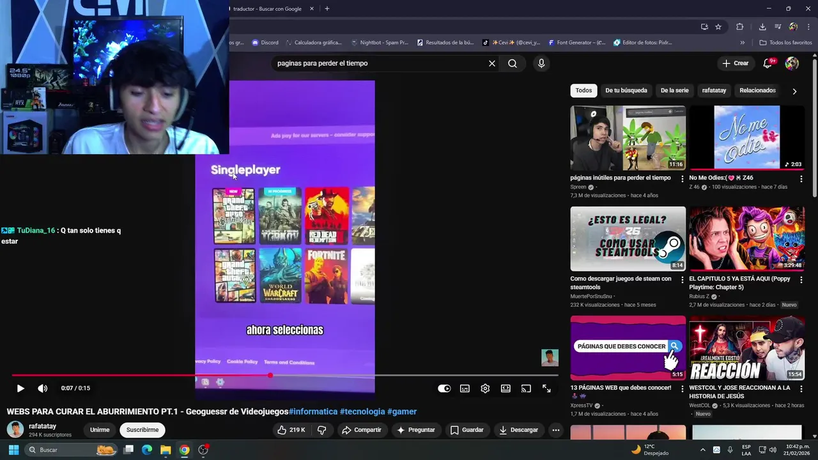
Task: Open options for EL CAPITULO 5 video
Action: (x=801, y=280)
